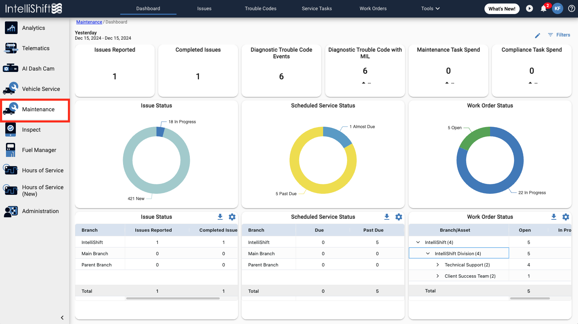Click the What's New! button
This screenshot has width=578, height=324.
click(x=502, y=9)
